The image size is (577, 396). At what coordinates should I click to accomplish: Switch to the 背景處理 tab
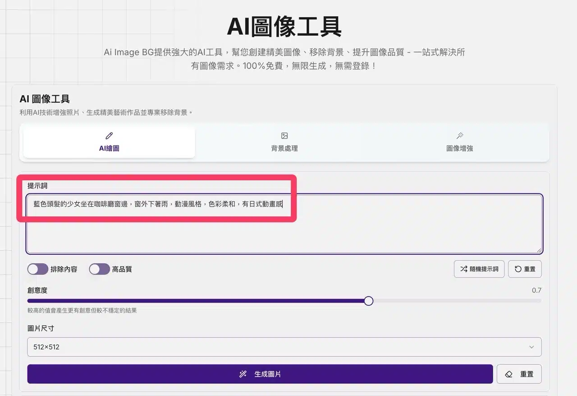point(284,143)
